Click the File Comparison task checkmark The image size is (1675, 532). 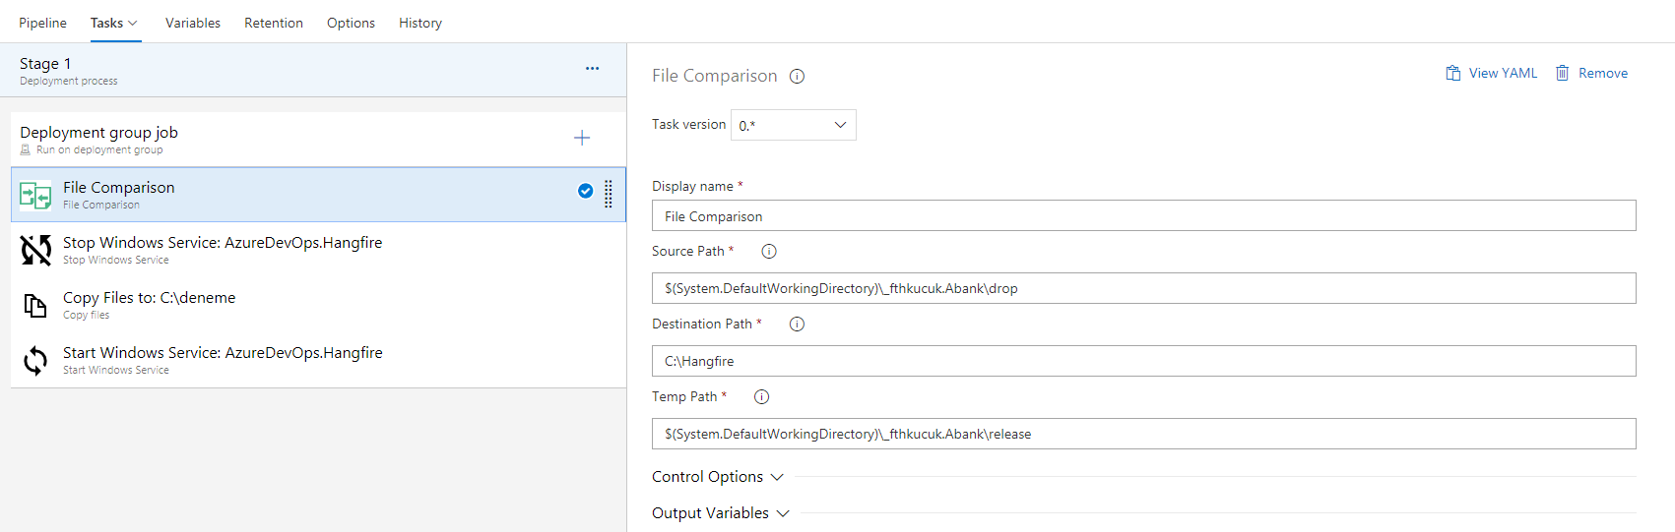[585, 191]
